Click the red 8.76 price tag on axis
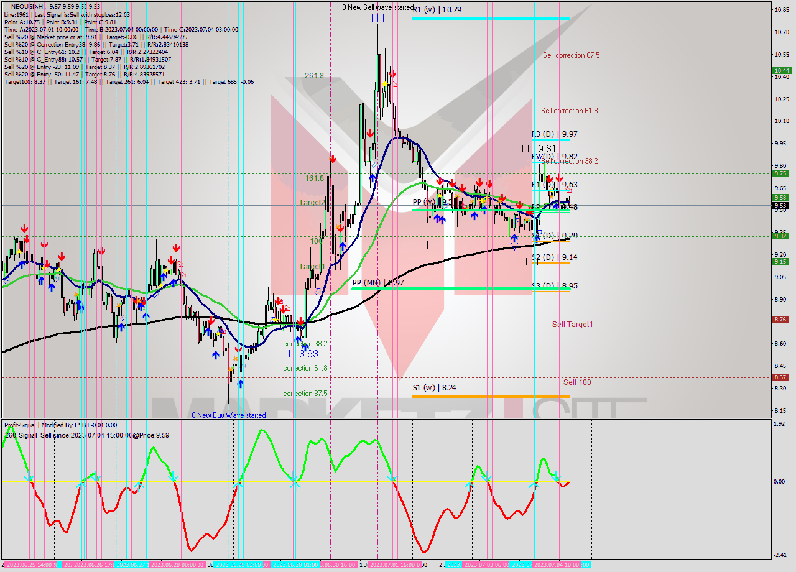The width and height of the screenshot is (796, 572). (780, 320)
